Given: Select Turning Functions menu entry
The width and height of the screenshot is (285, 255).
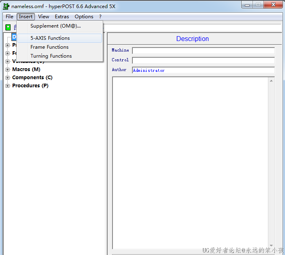Looking at the screenshot, I should [x=60, y=56].
